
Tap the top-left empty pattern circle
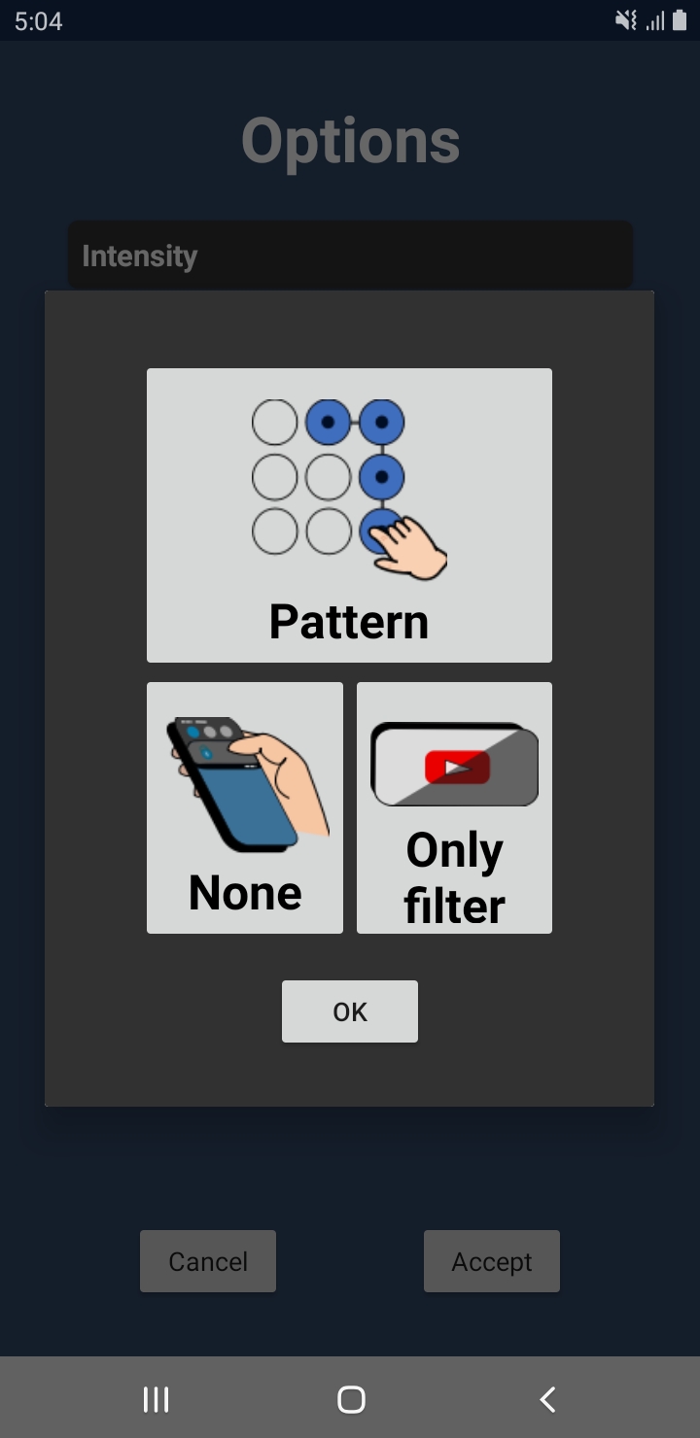pyautogui.click(x=274, y=423)
